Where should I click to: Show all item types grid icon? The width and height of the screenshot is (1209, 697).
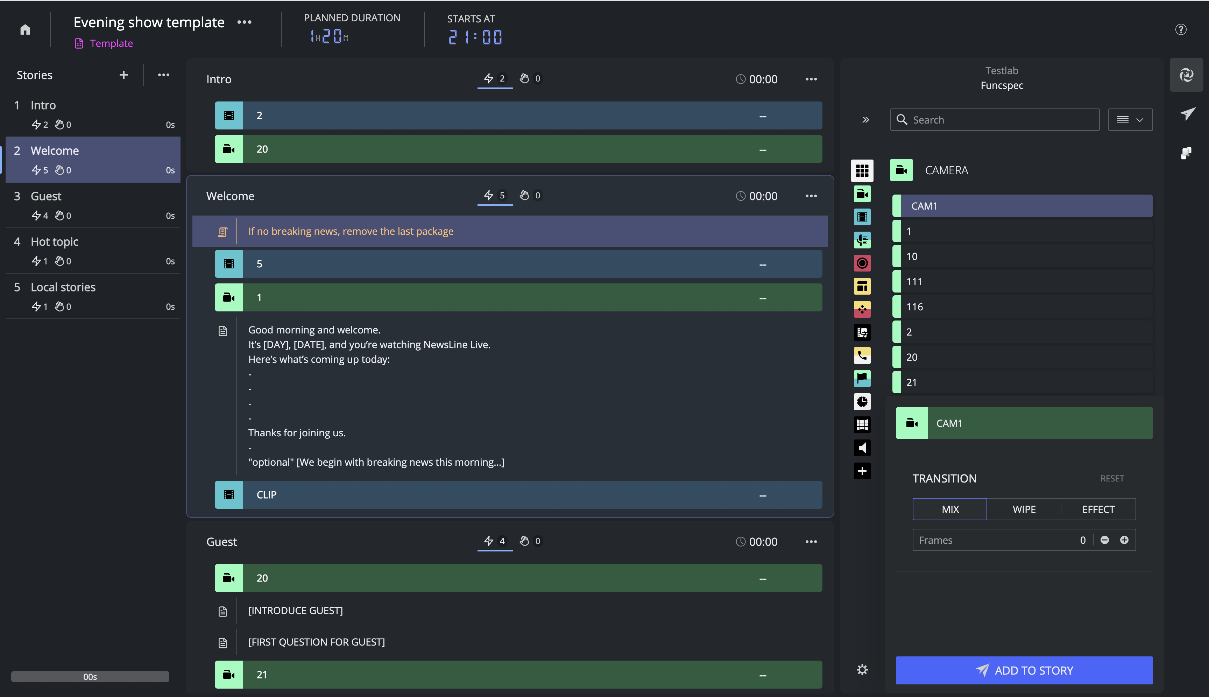pyautogui.click(x=862, y=170)
